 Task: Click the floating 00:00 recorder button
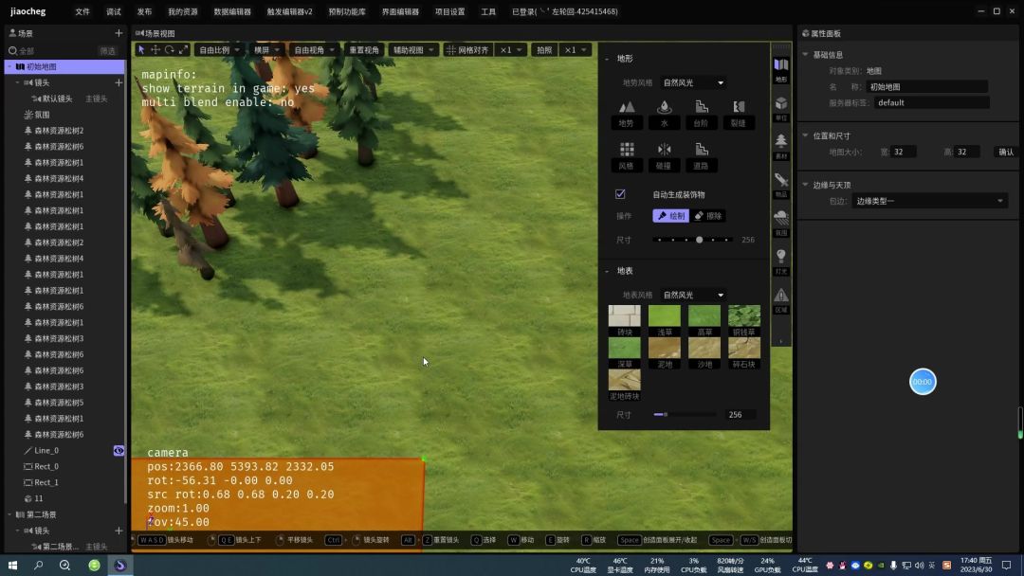[923, 382]
